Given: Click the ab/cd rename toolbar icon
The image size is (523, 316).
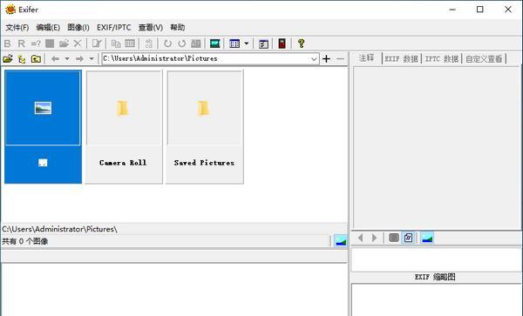Looking at the screenshot, I should (x=149, y=44).
